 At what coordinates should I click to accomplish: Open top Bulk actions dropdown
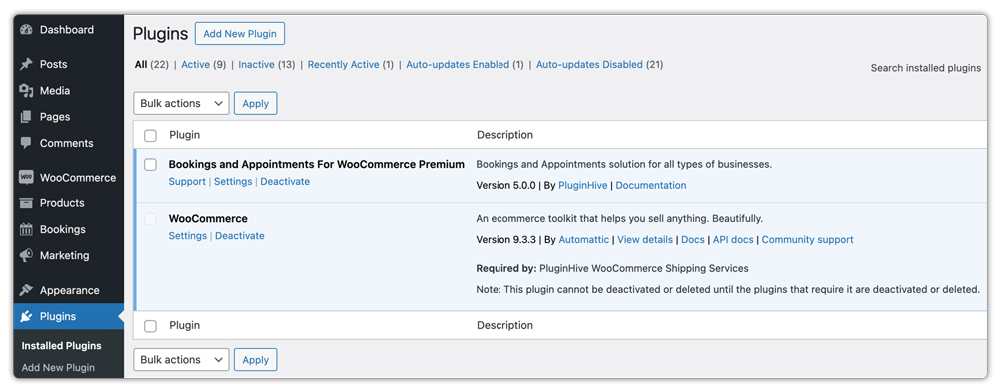[181, 103]
